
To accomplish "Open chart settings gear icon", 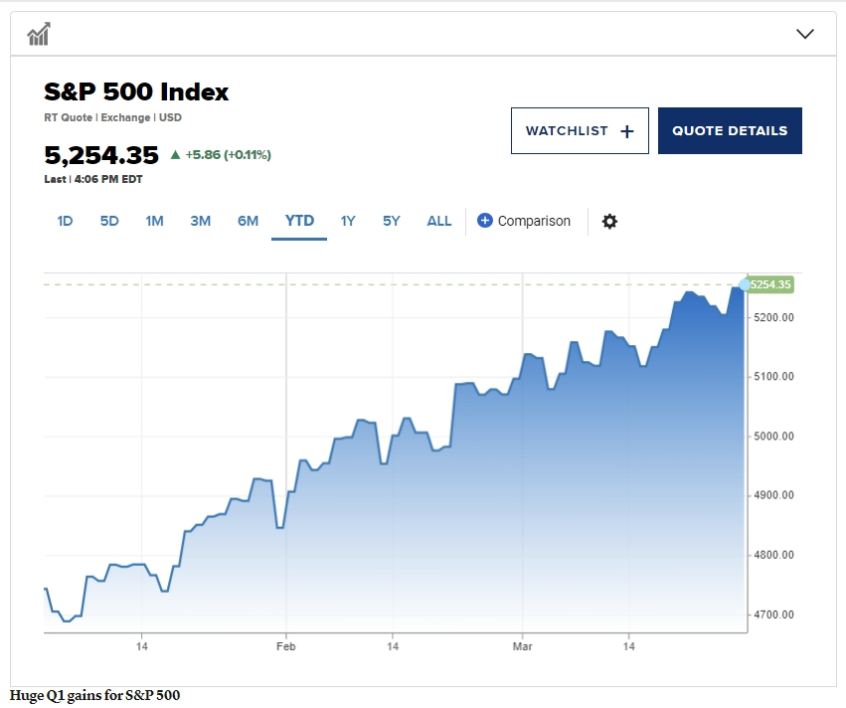I will coord(609,221).
